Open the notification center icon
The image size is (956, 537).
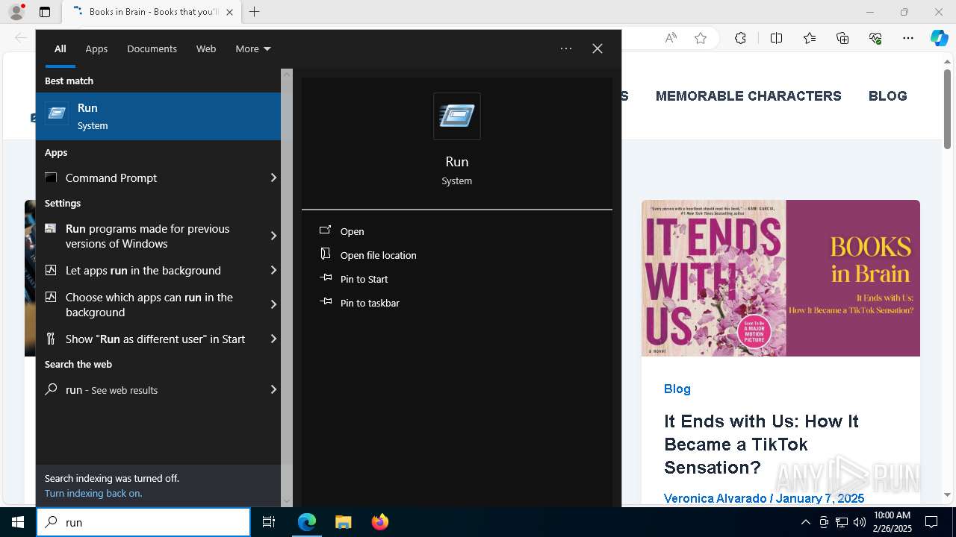(x=931, y=522)
